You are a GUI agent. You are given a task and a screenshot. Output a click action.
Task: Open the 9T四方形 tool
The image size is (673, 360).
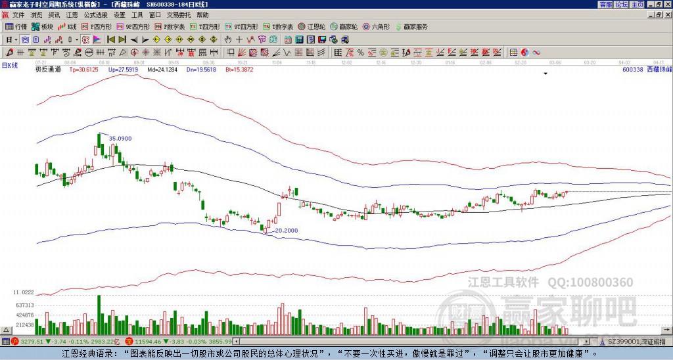coord(241,26)
